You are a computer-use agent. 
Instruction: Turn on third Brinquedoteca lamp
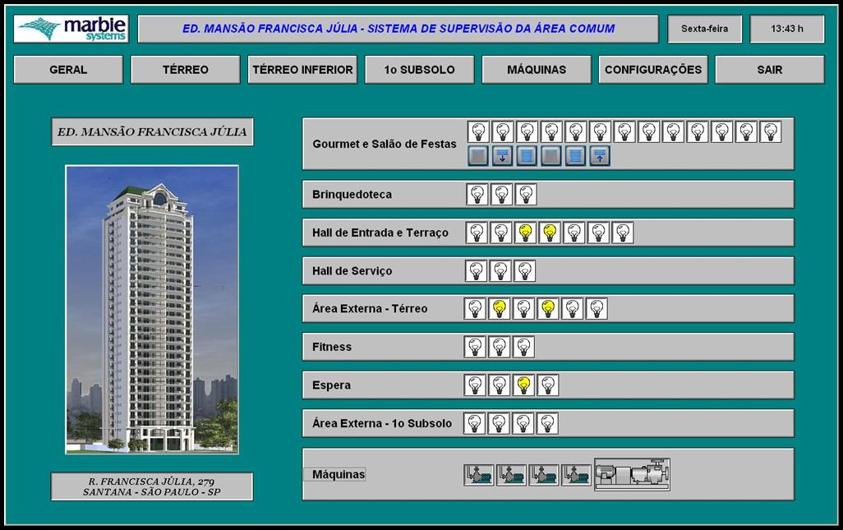pyautogui.click(x=526, y=195)
